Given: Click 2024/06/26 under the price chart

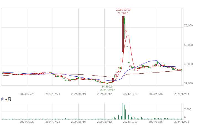Looking at the screenshot, I should [x=27, y=94].
